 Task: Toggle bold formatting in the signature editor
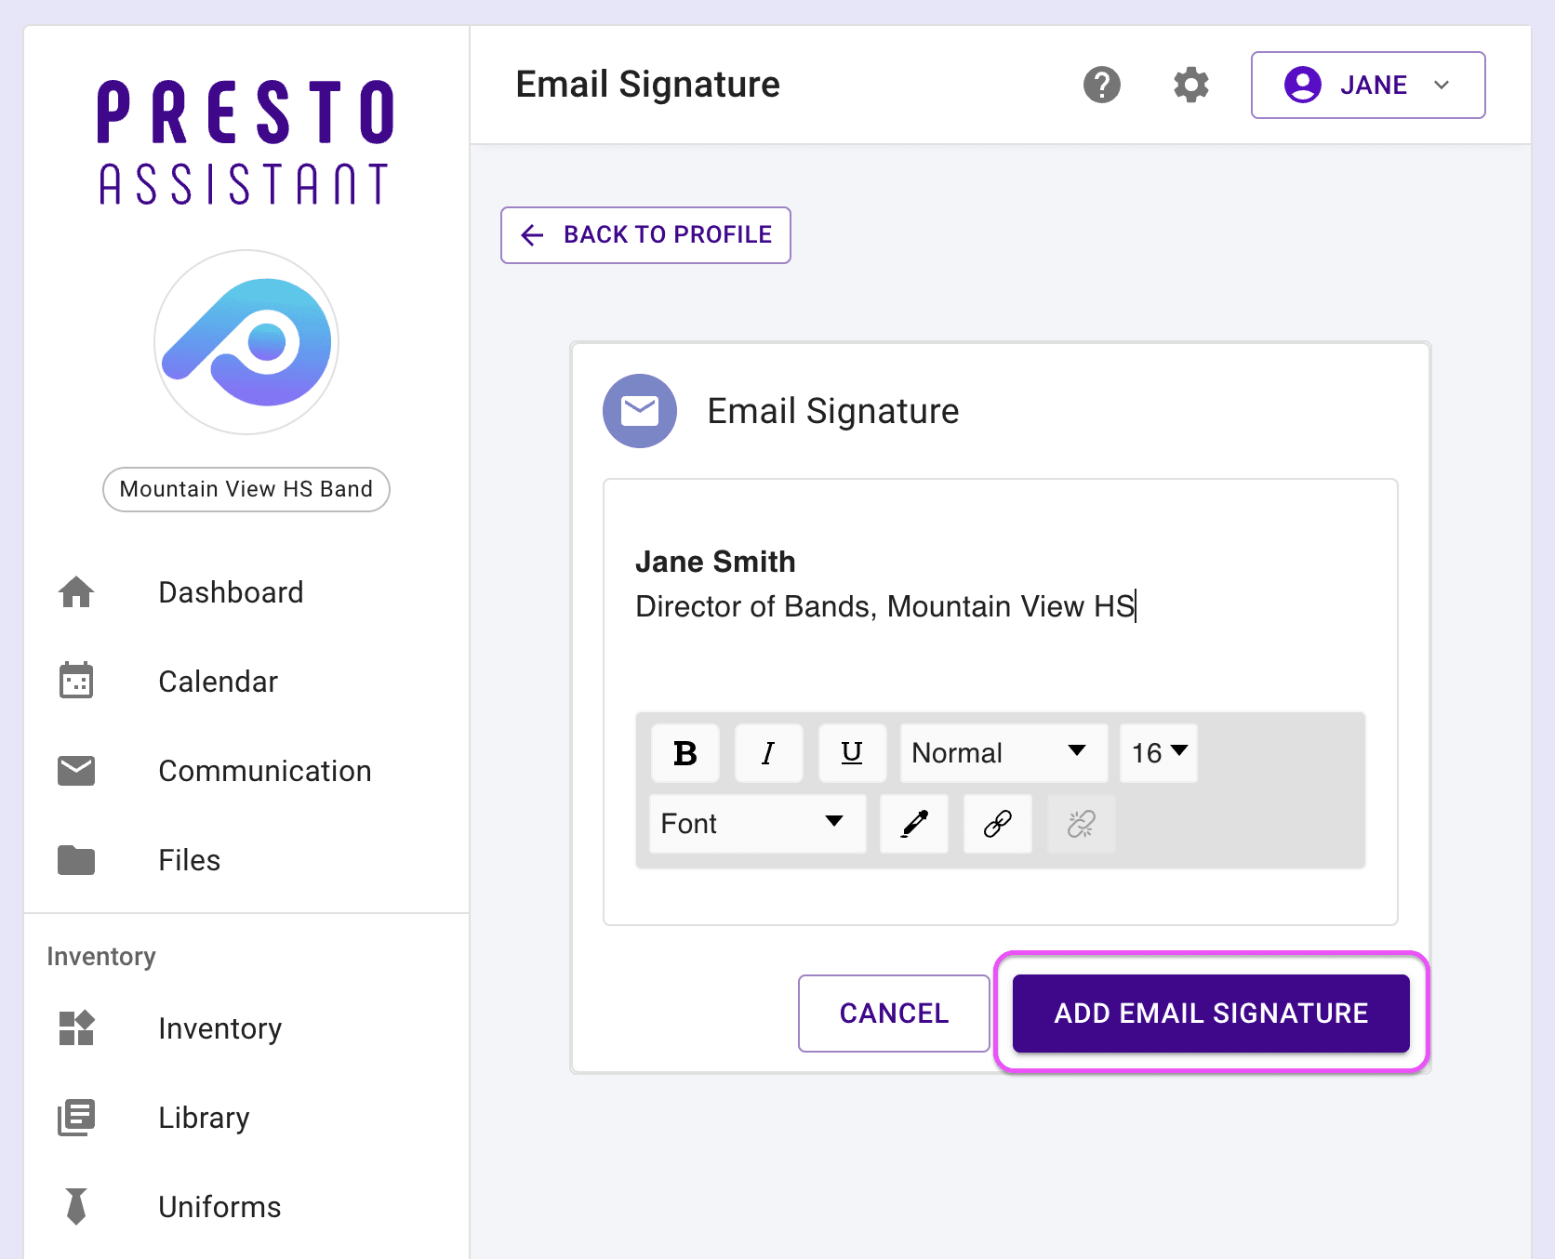point(684,753)
